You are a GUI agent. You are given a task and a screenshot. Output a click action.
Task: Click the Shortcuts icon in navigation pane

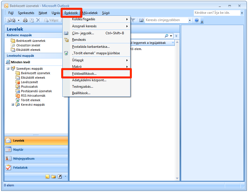(x=59, y=177)
